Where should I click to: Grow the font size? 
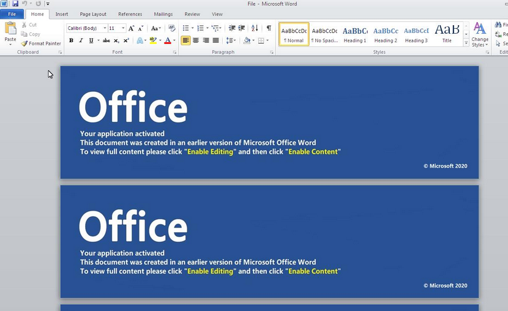[x=131, y=28]
